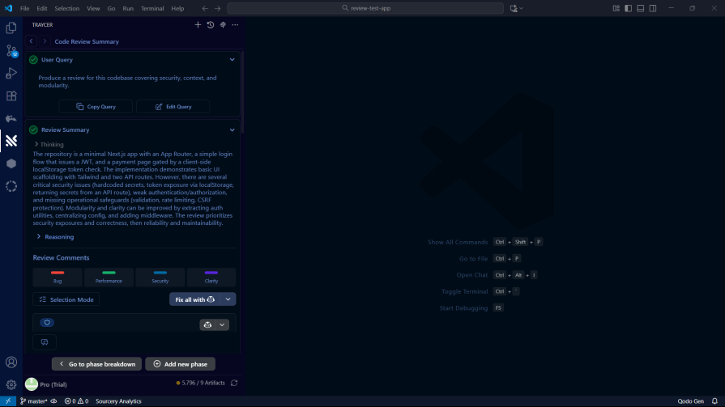Open the Source Control view
Image resolution: width=725 pixels, height=407 pixels.
click(x=11, y=50)
